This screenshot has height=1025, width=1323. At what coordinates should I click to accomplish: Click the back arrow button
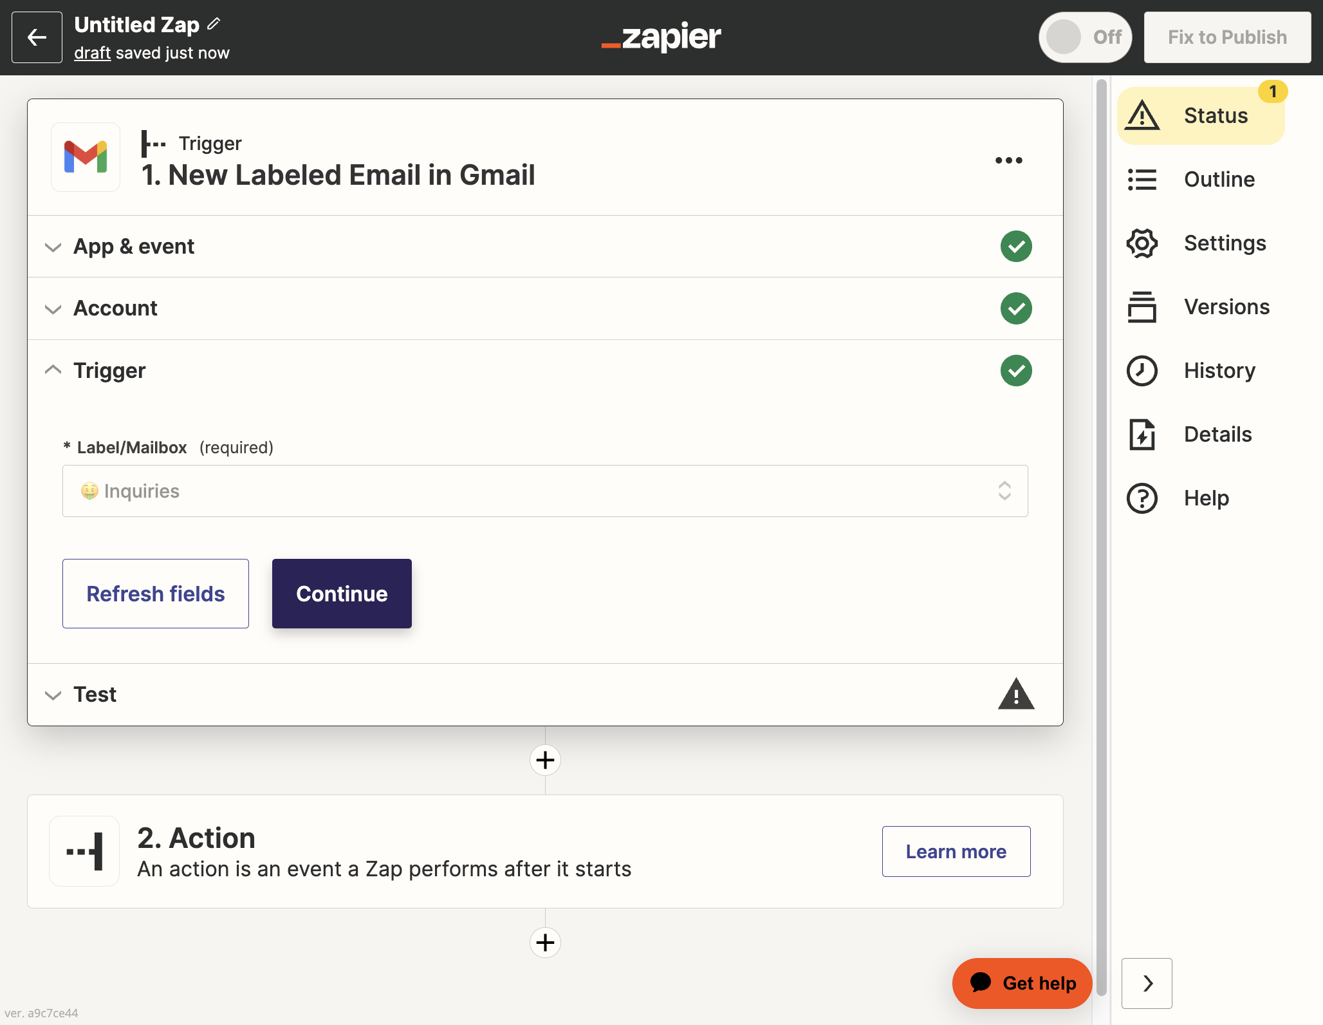(x=37, y=37)
